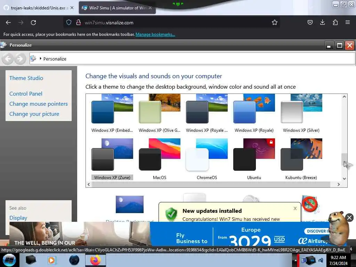Open the Pocket save icon
356x267 pixels.
[310, 22]
